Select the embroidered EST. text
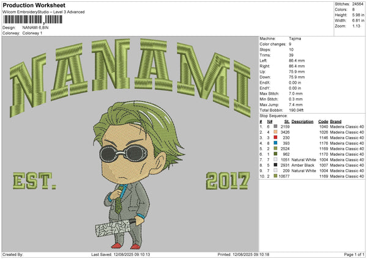Image resolution: width=367 pixels, height=259 pixels. (35, 181)
